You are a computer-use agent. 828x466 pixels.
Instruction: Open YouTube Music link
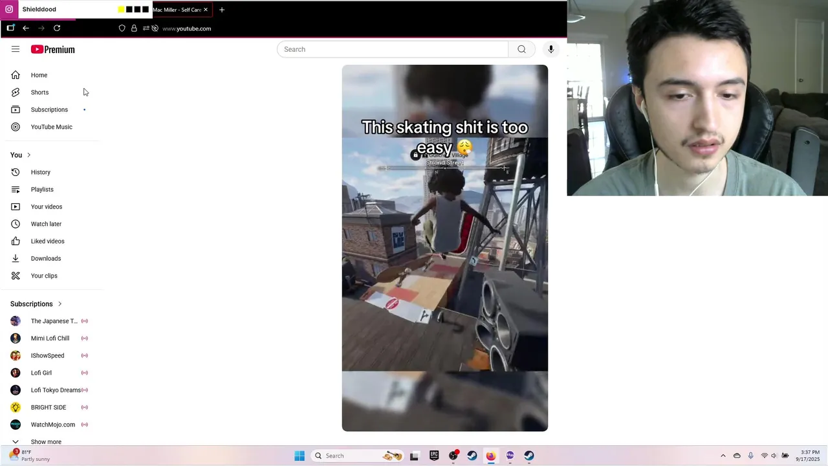[52, 127]
